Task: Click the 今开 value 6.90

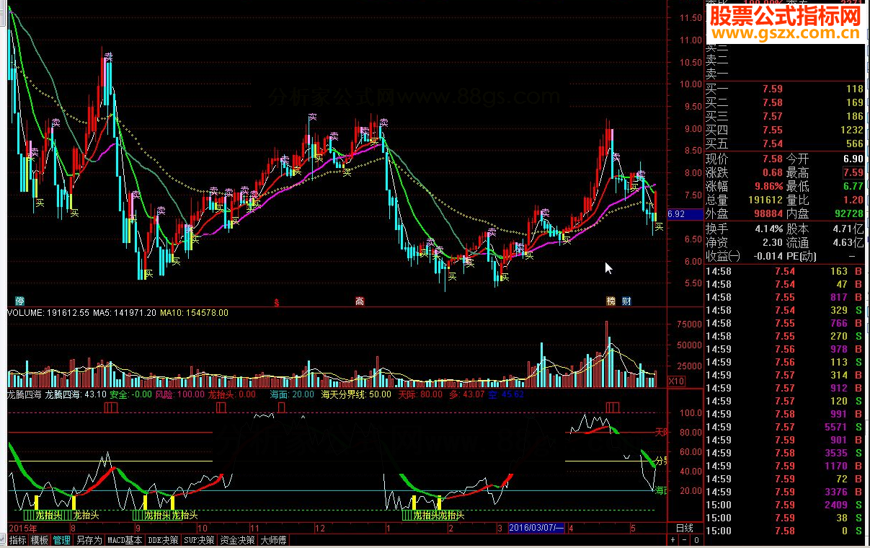Action: point(852,159)
